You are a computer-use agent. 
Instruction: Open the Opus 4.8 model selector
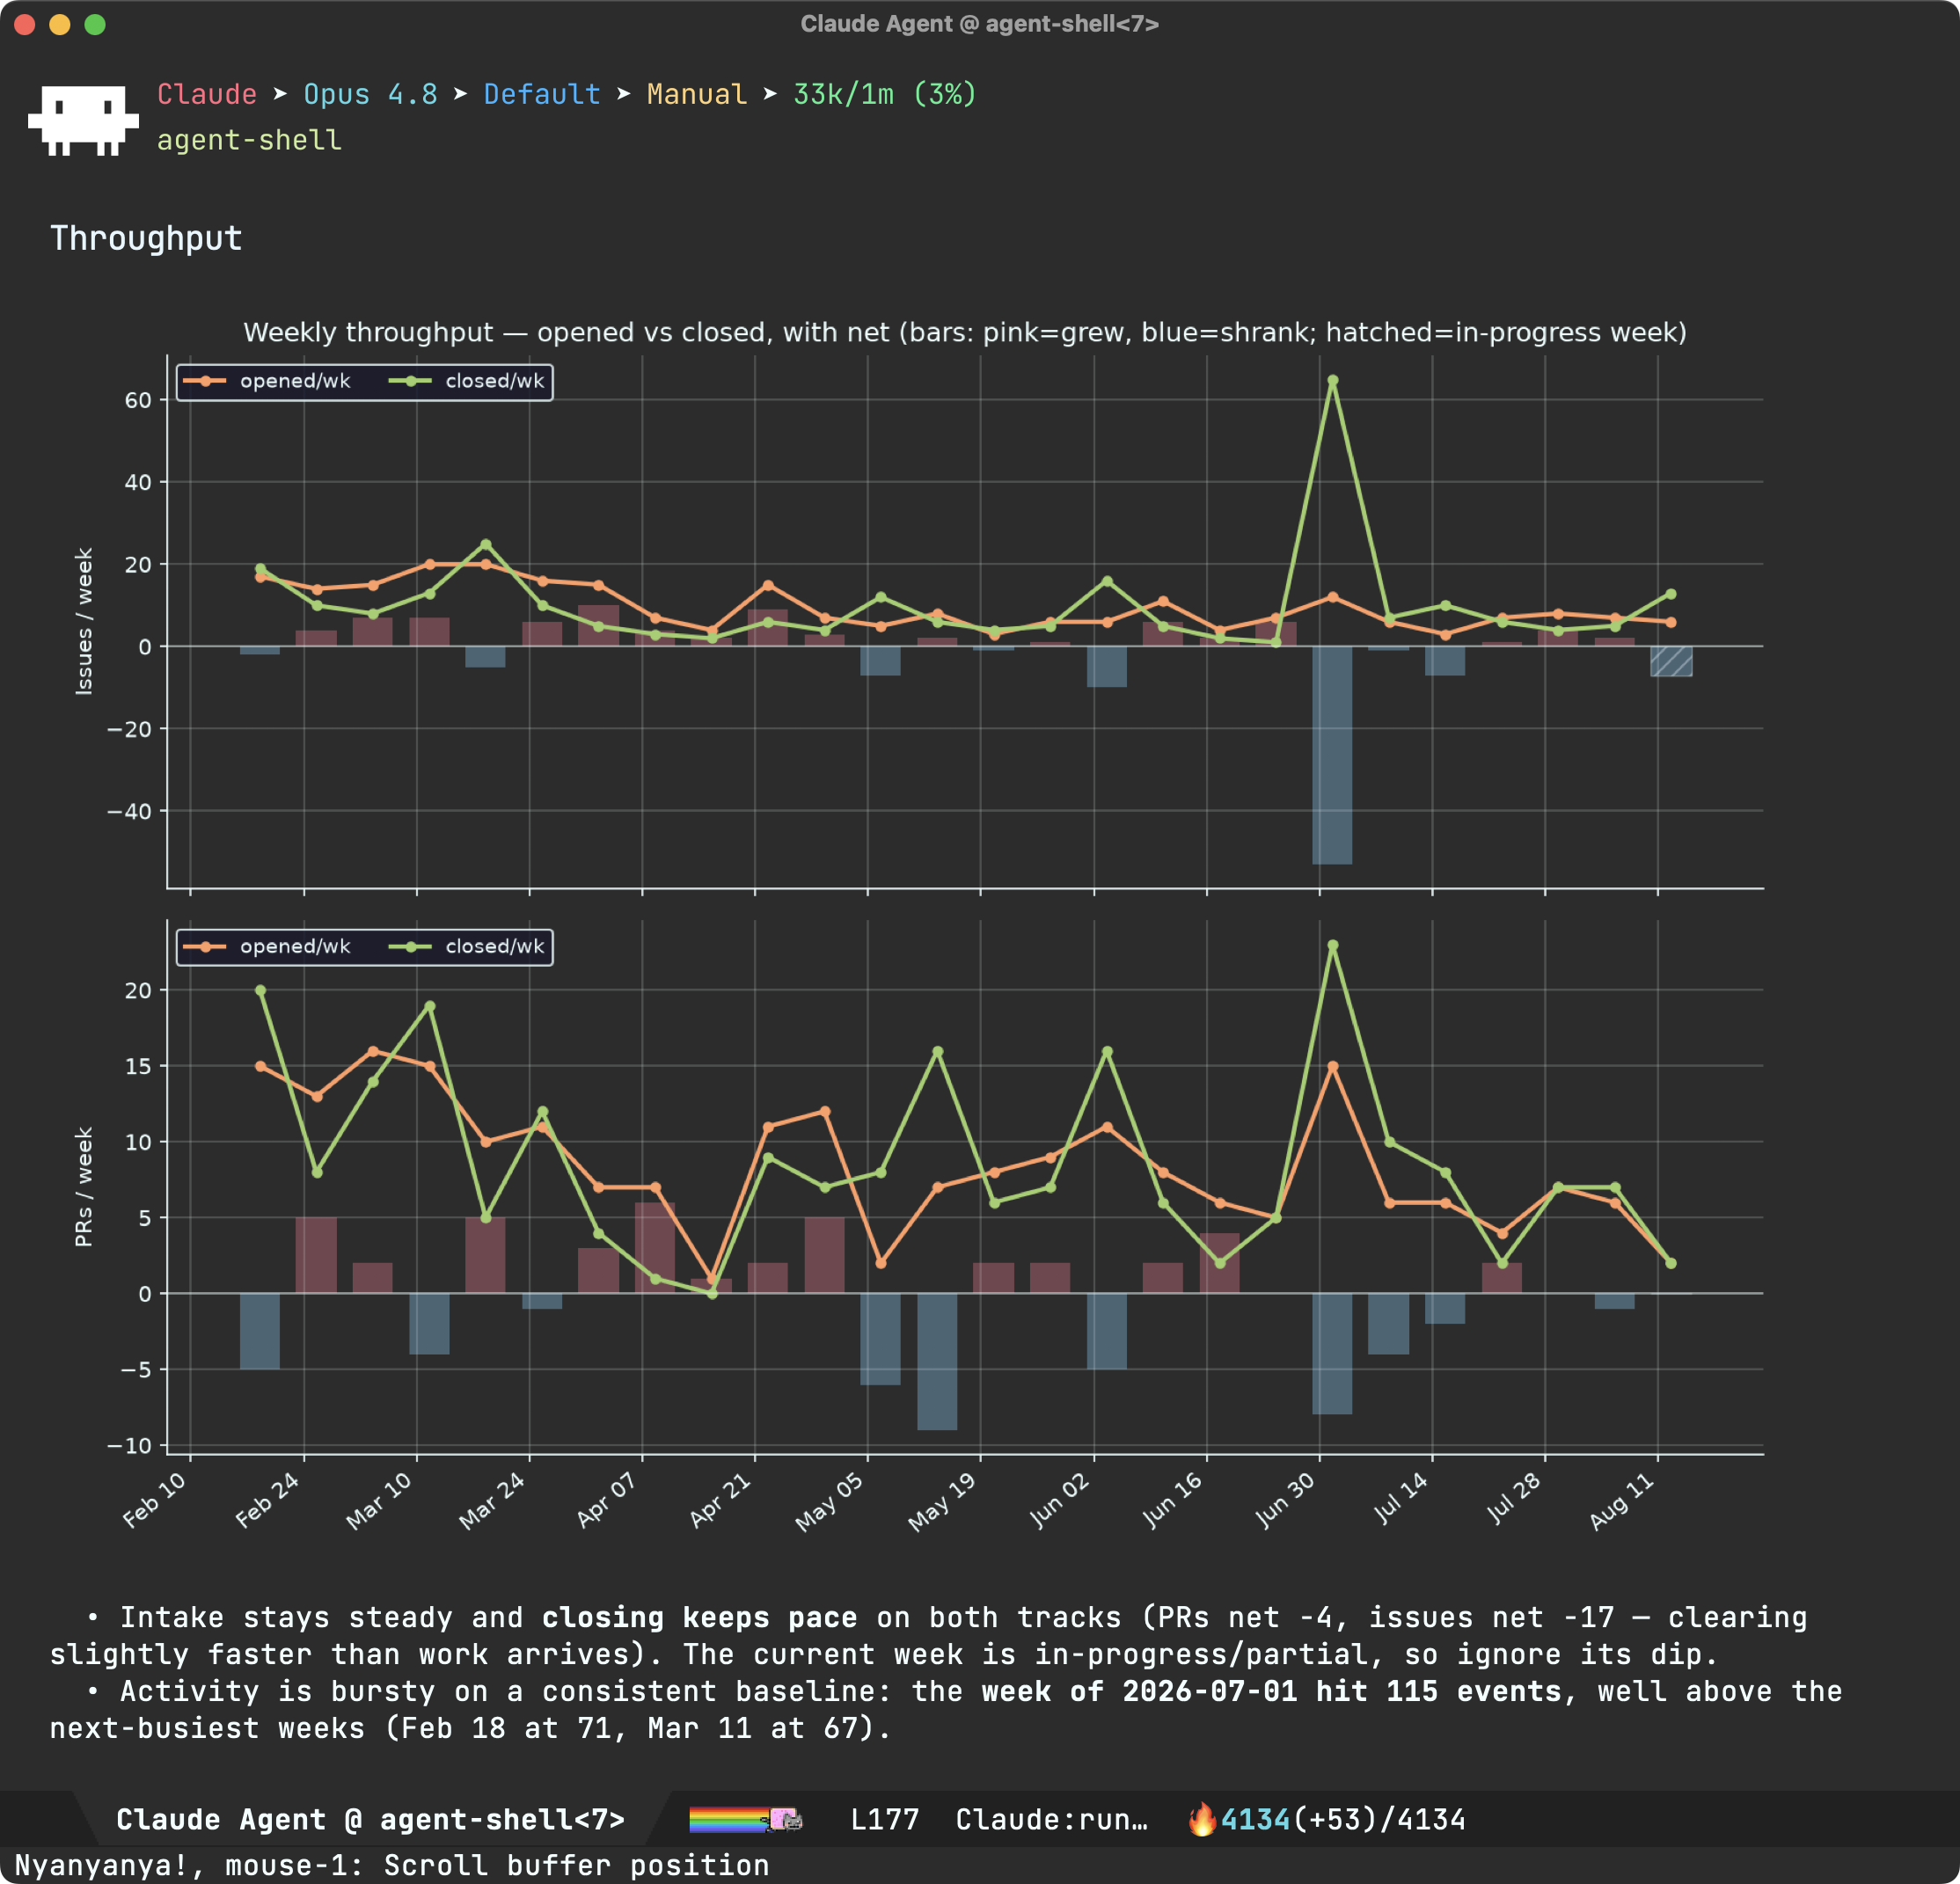click(x=370, y=94)
